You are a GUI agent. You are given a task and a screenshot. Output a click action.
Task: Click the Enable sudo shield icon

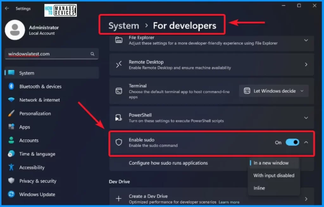click(119, 142)
